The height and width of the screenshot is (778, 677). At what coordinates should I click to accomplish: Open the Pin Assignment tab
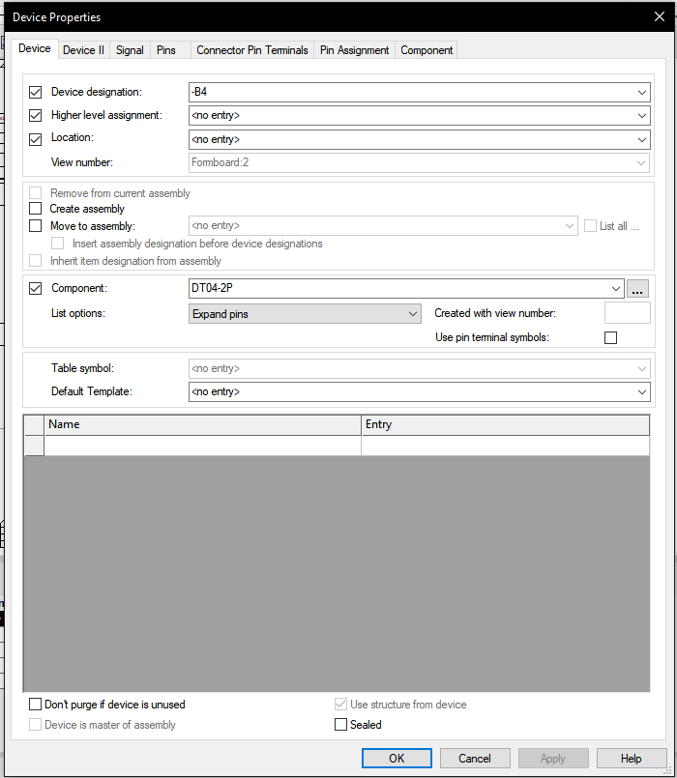point(354,50)
